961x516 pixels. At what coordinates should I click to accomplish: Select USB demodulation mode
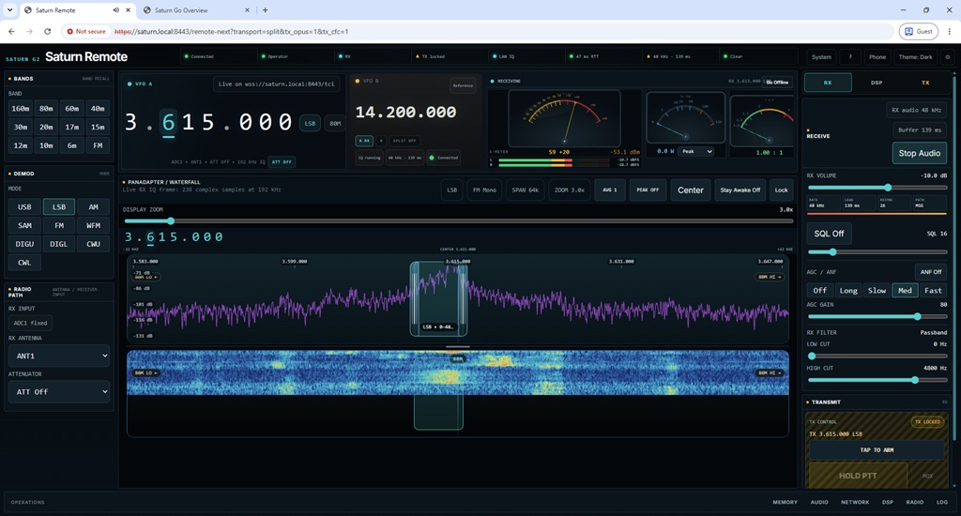(24, 207)
